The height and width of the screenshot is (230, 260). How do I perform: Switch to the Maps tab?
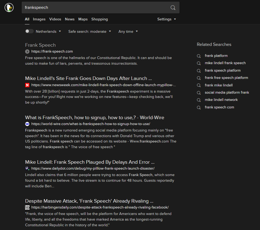[83, 19]
